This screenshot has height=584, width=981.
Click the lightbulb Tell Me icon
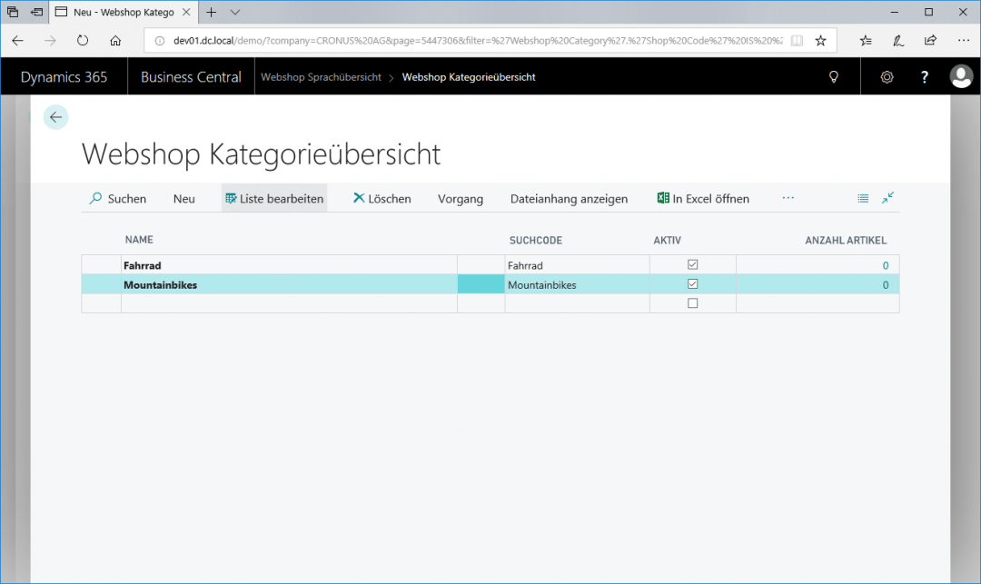tap(833, 77)
